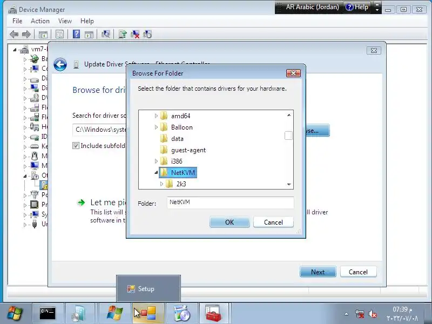Screen dimensions: 432x324
Task: Select the Balloon folder icon
Action: pyautogui.click(x=164, y=127)
